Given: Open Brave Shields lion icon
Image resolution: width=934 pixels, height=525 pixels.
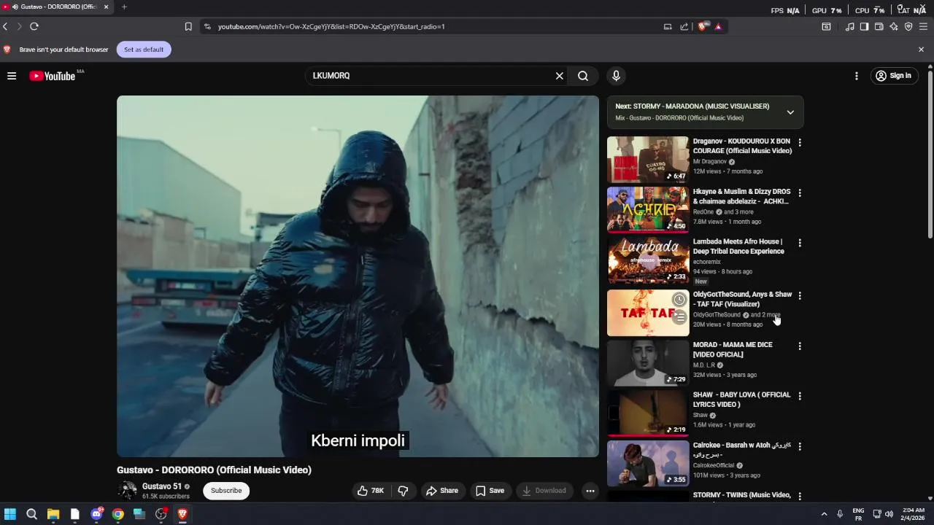Looking at the screenshot, I should pyautogui.click(x=703, y=26).
